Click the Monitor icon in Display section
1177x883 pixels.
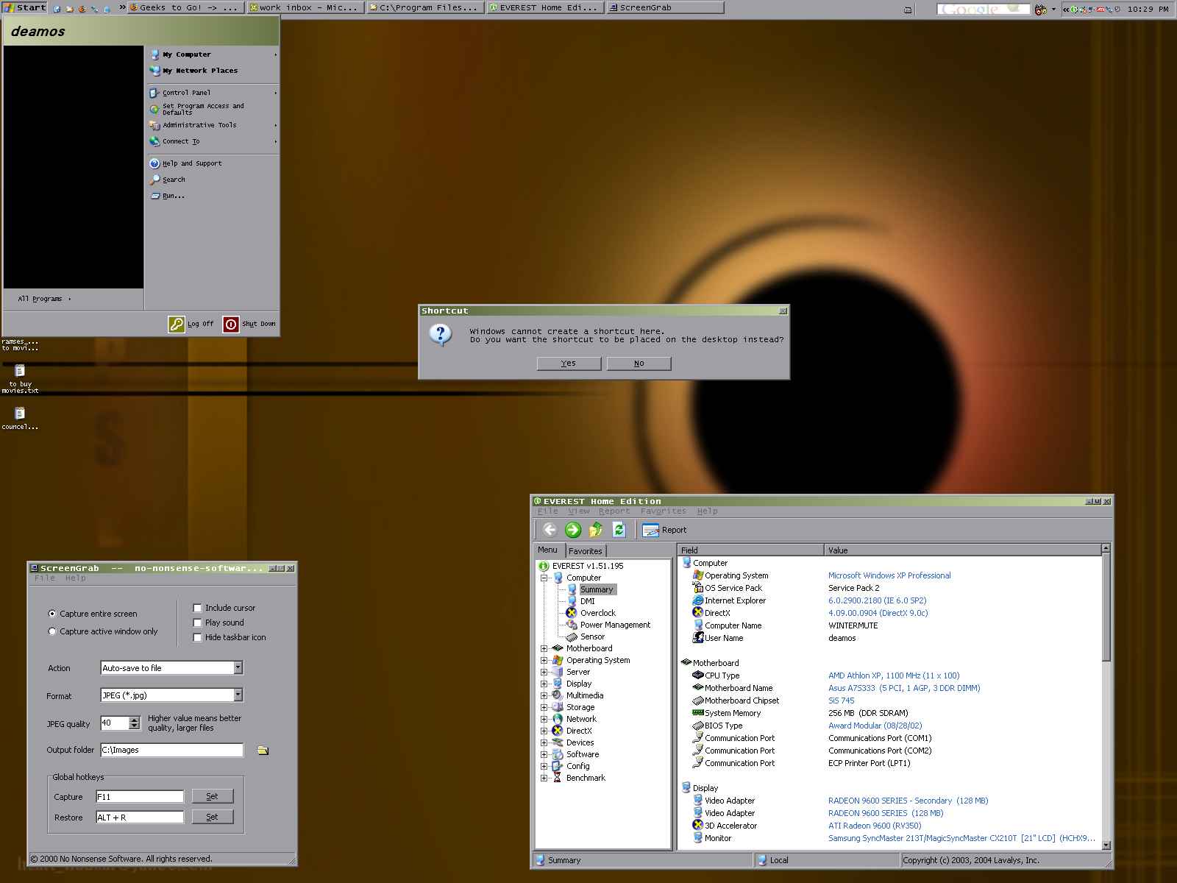[698, 838]
